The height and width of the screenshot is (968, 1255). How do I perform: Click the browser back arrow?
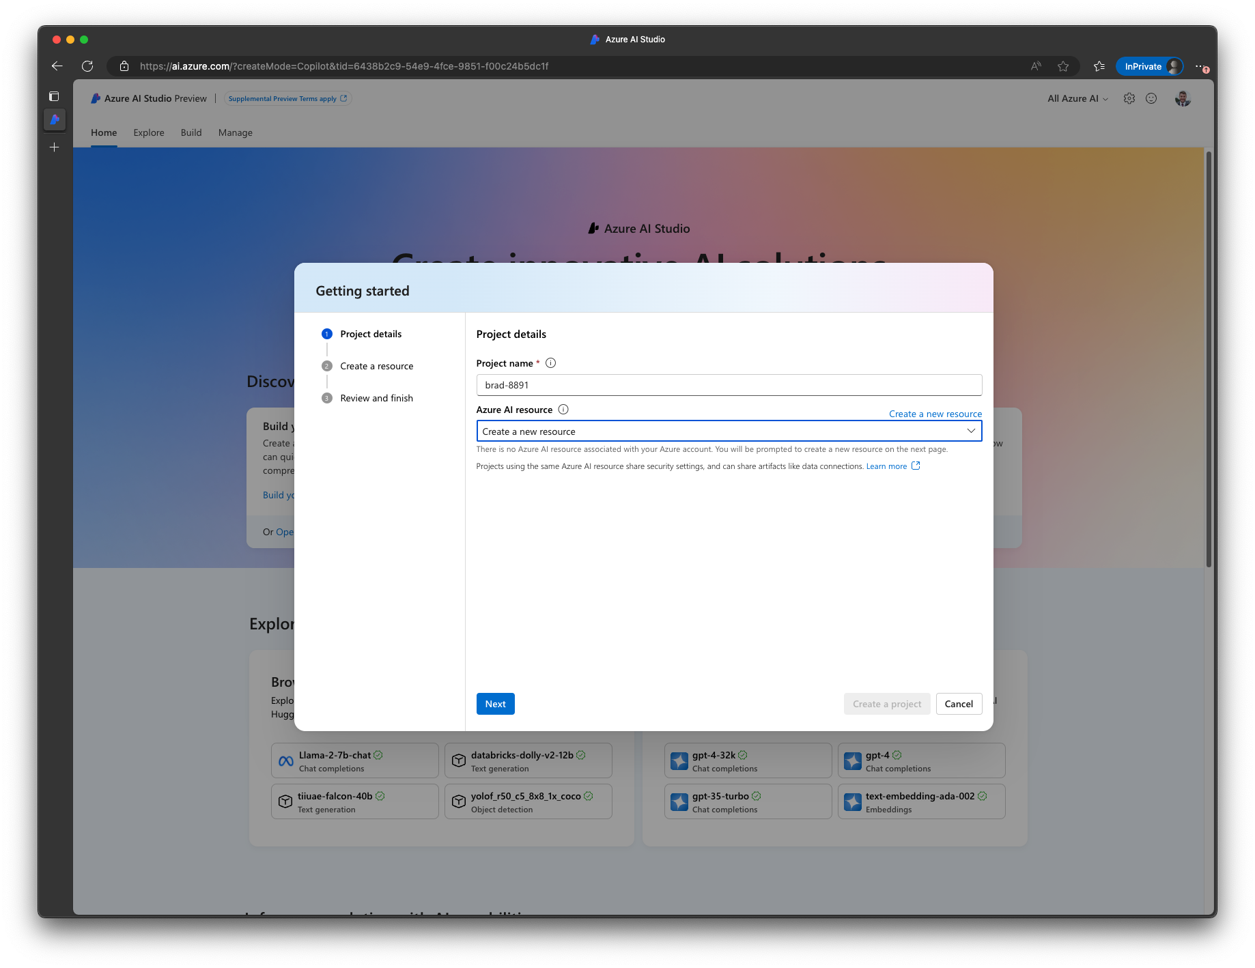tap(57, 66)
